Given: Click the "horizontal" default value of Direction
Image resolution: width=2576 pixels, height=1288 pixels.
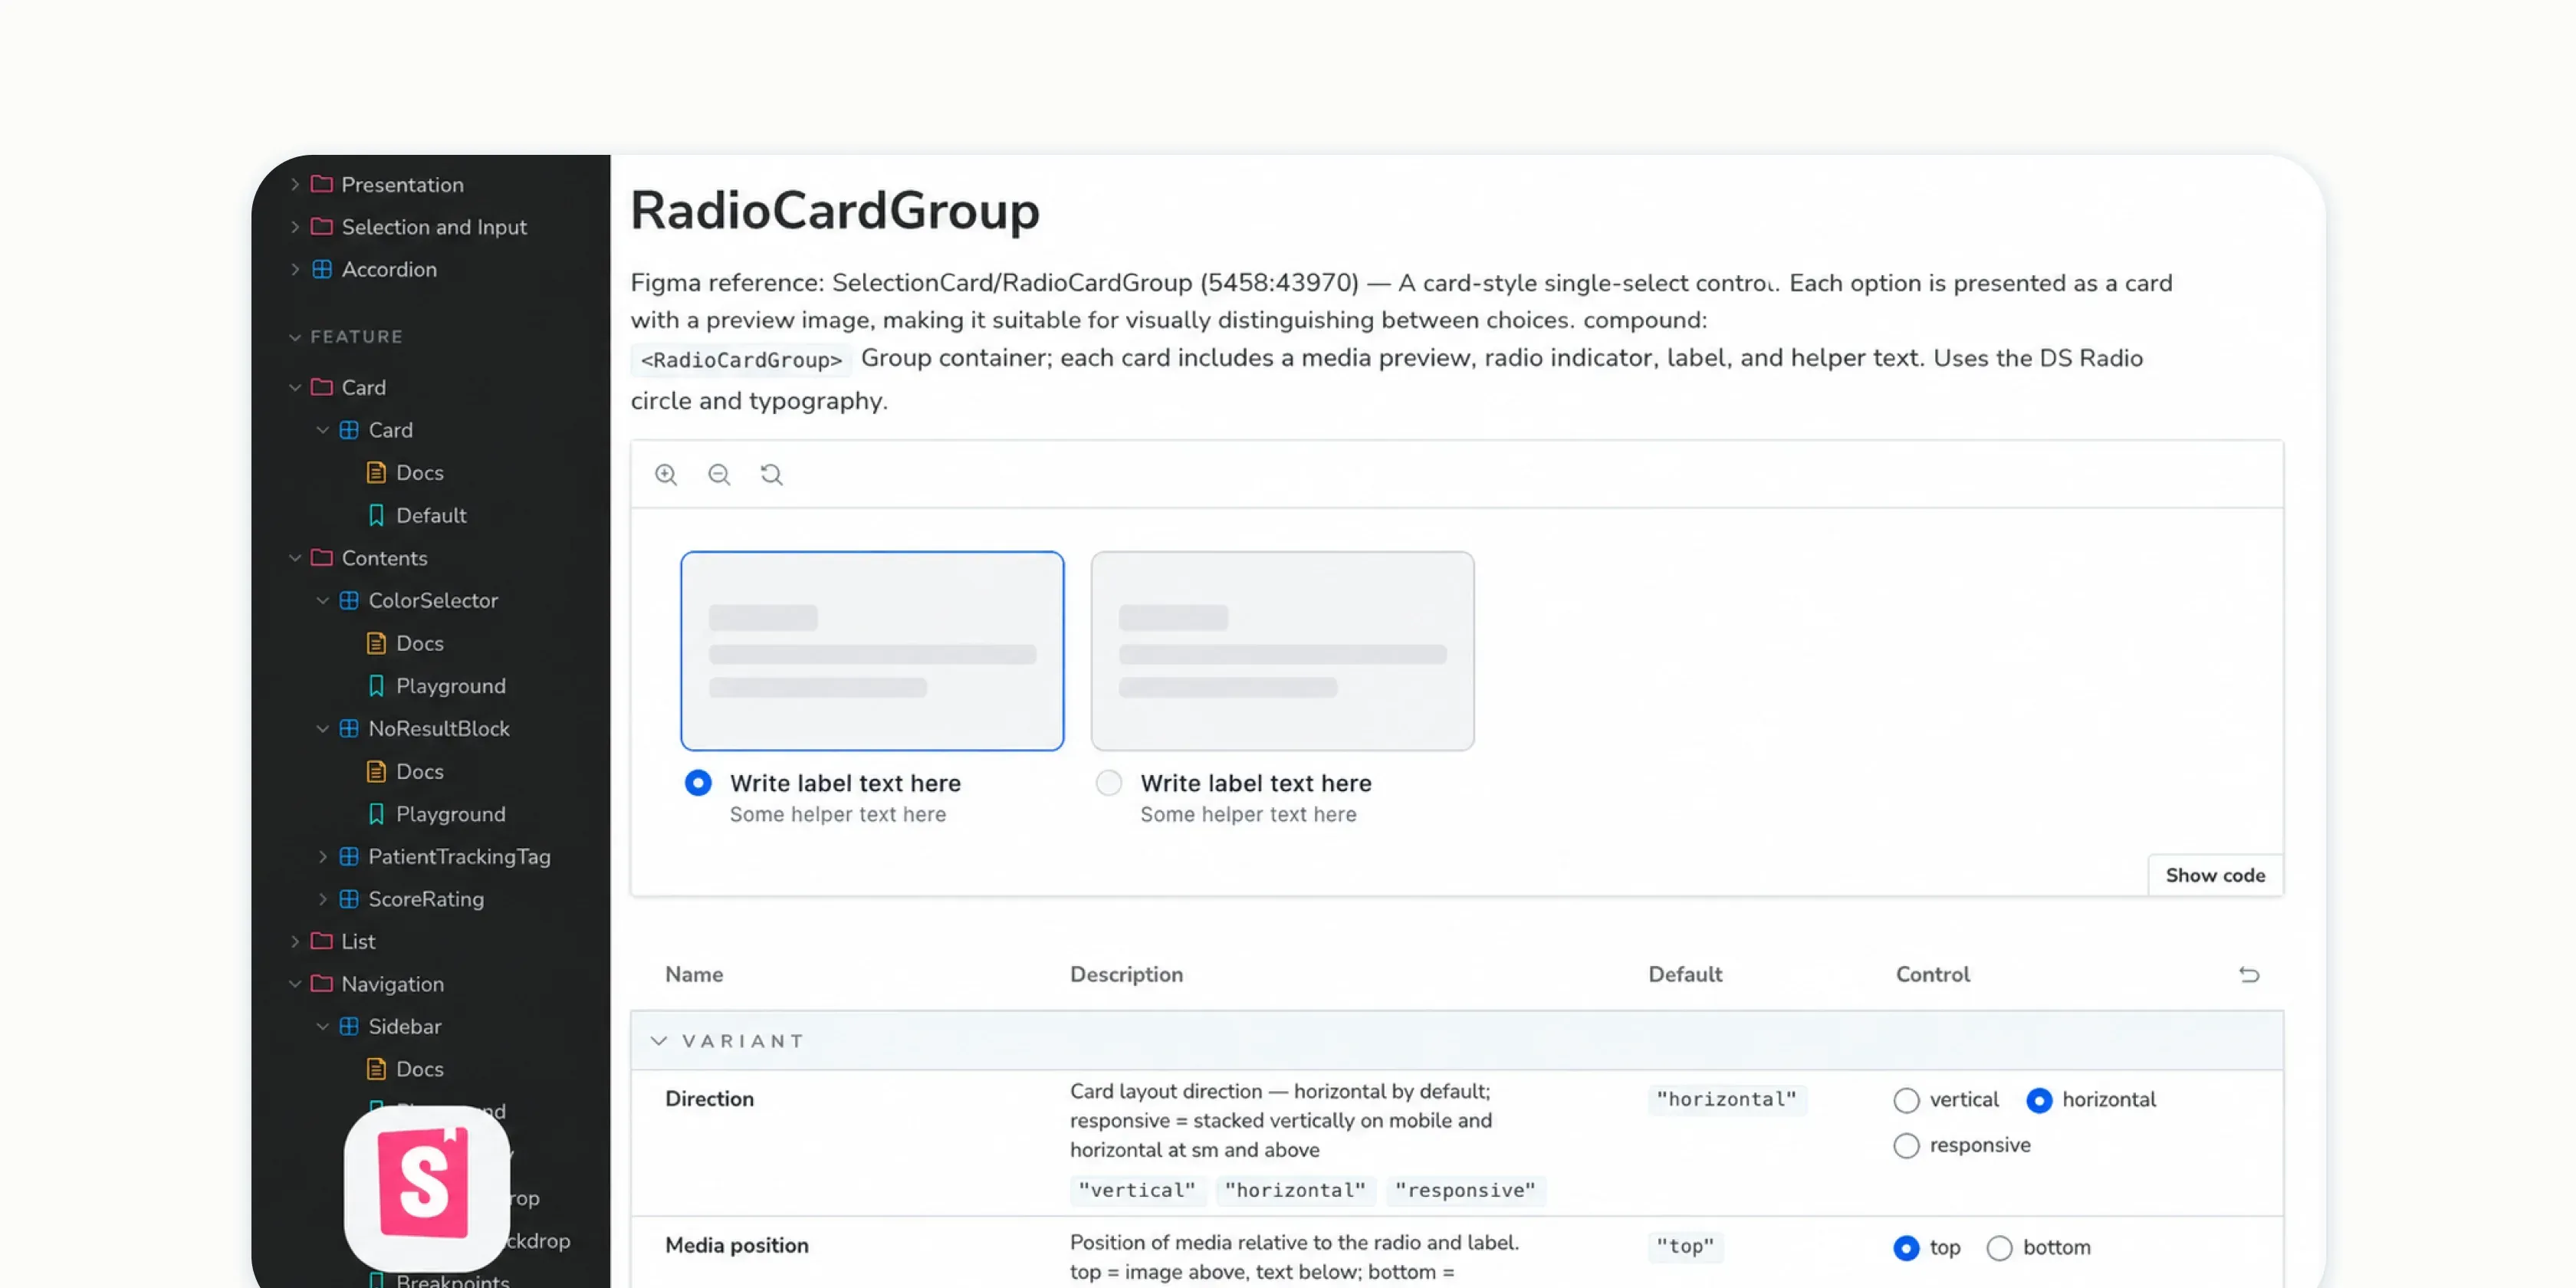Looking at the screenshot, I should coord(1727,1100).
